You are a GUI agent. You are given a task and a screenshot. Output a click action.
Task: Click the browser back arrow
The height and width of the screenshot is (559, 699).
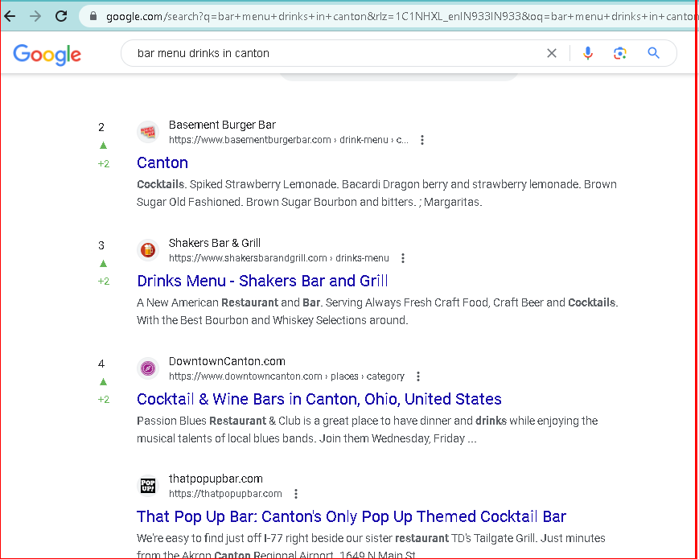pos(10,16)
